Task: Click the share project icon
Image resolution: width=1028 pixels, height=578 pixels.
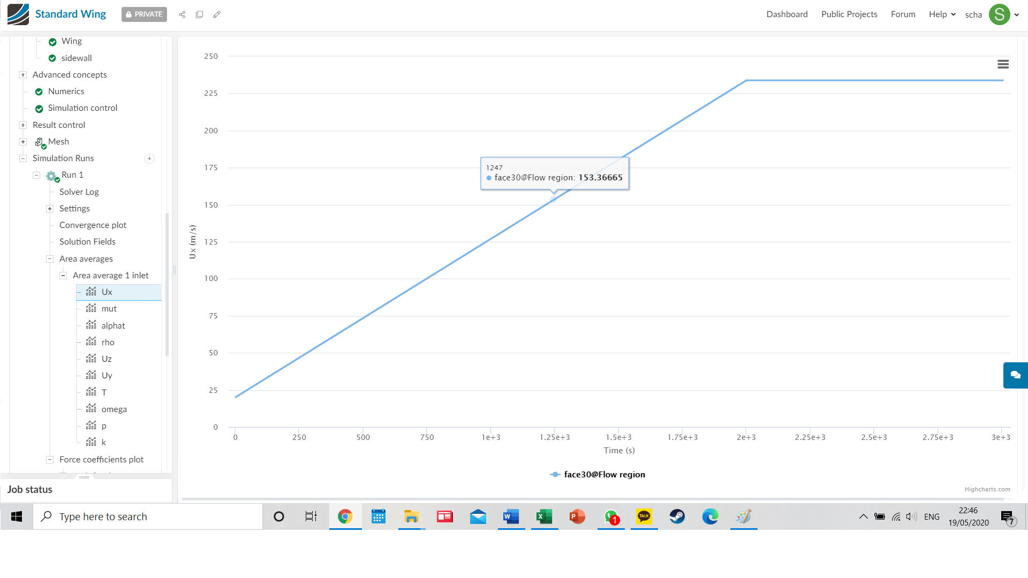Action: [182, 14]
